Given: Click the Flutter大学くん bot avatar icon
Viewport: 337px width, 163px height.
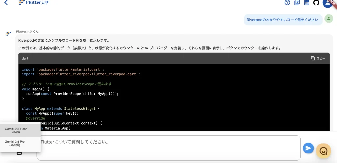Looking at the screenshot, I should pos(9,34).
